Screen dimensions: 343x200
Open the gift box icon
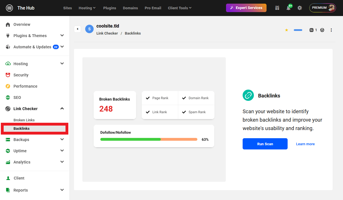pyautogui.click(x=277, y=8)
